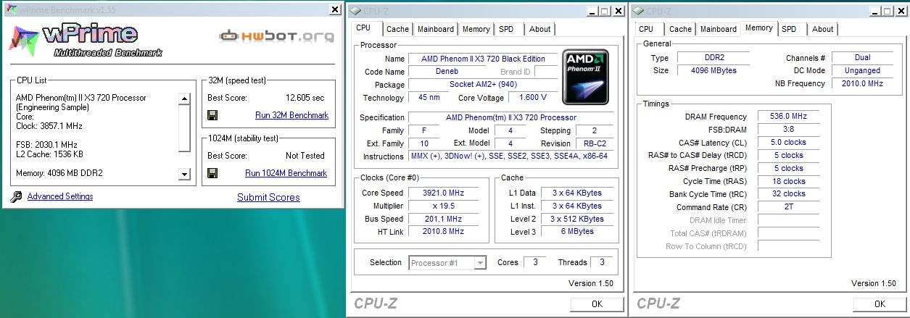
Task: Click the CPU List scroll down arrow
Action: (184, 174)
